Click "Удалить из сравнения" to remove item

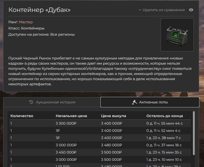tap(163, 10)
